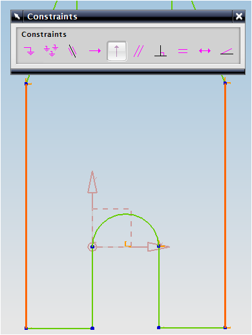Pick the horizontal axis arrow of sketch origin
This screenshot has width=252, height=335.
pyautogui.click(x=158, y=246)
